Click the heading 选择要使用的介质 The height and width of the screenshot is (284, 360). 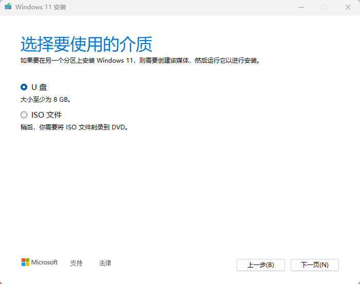(x=86, y=44)
